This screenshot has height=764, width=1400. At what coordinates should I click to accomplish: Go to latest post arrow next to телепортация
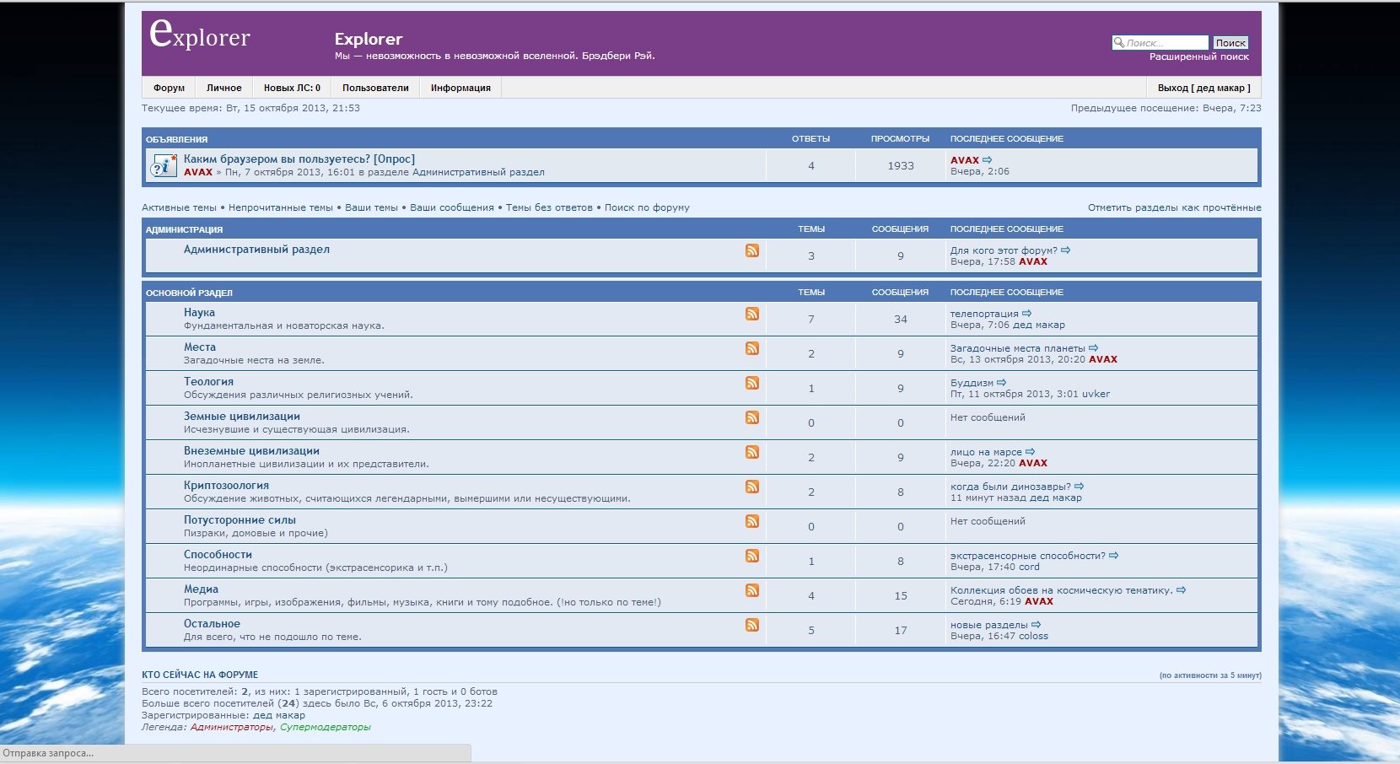tap(1026, 314)
